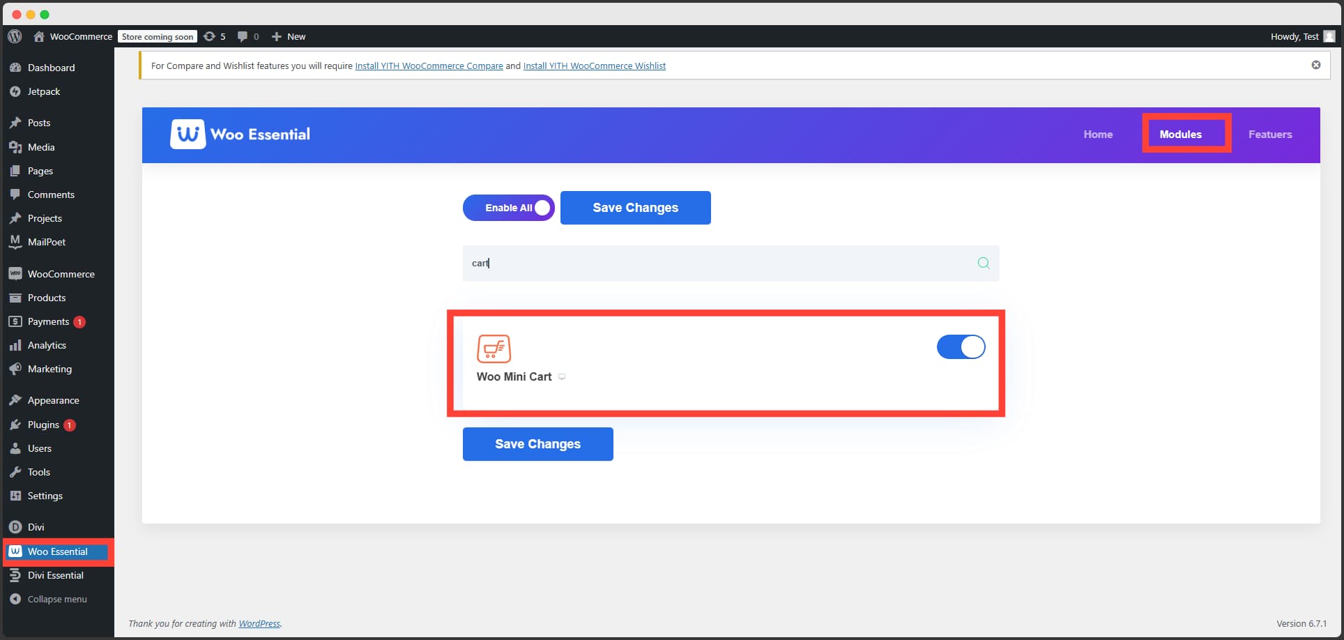1344x640 pixels.
Task: Click the Payments notification badge
Action: pos(79,321)
